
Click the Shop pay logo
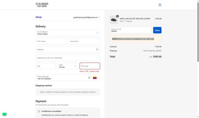[39, 17]
